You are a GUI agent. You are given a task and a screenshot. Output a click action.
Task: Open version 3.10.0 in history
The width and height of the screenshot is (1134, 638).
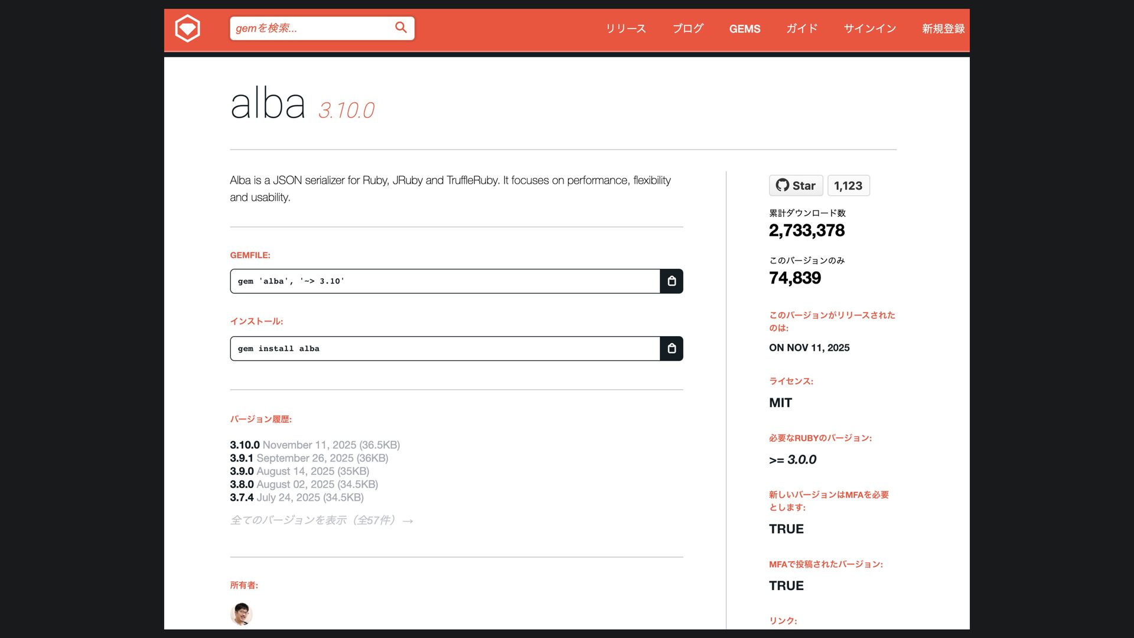pos(245,445)
